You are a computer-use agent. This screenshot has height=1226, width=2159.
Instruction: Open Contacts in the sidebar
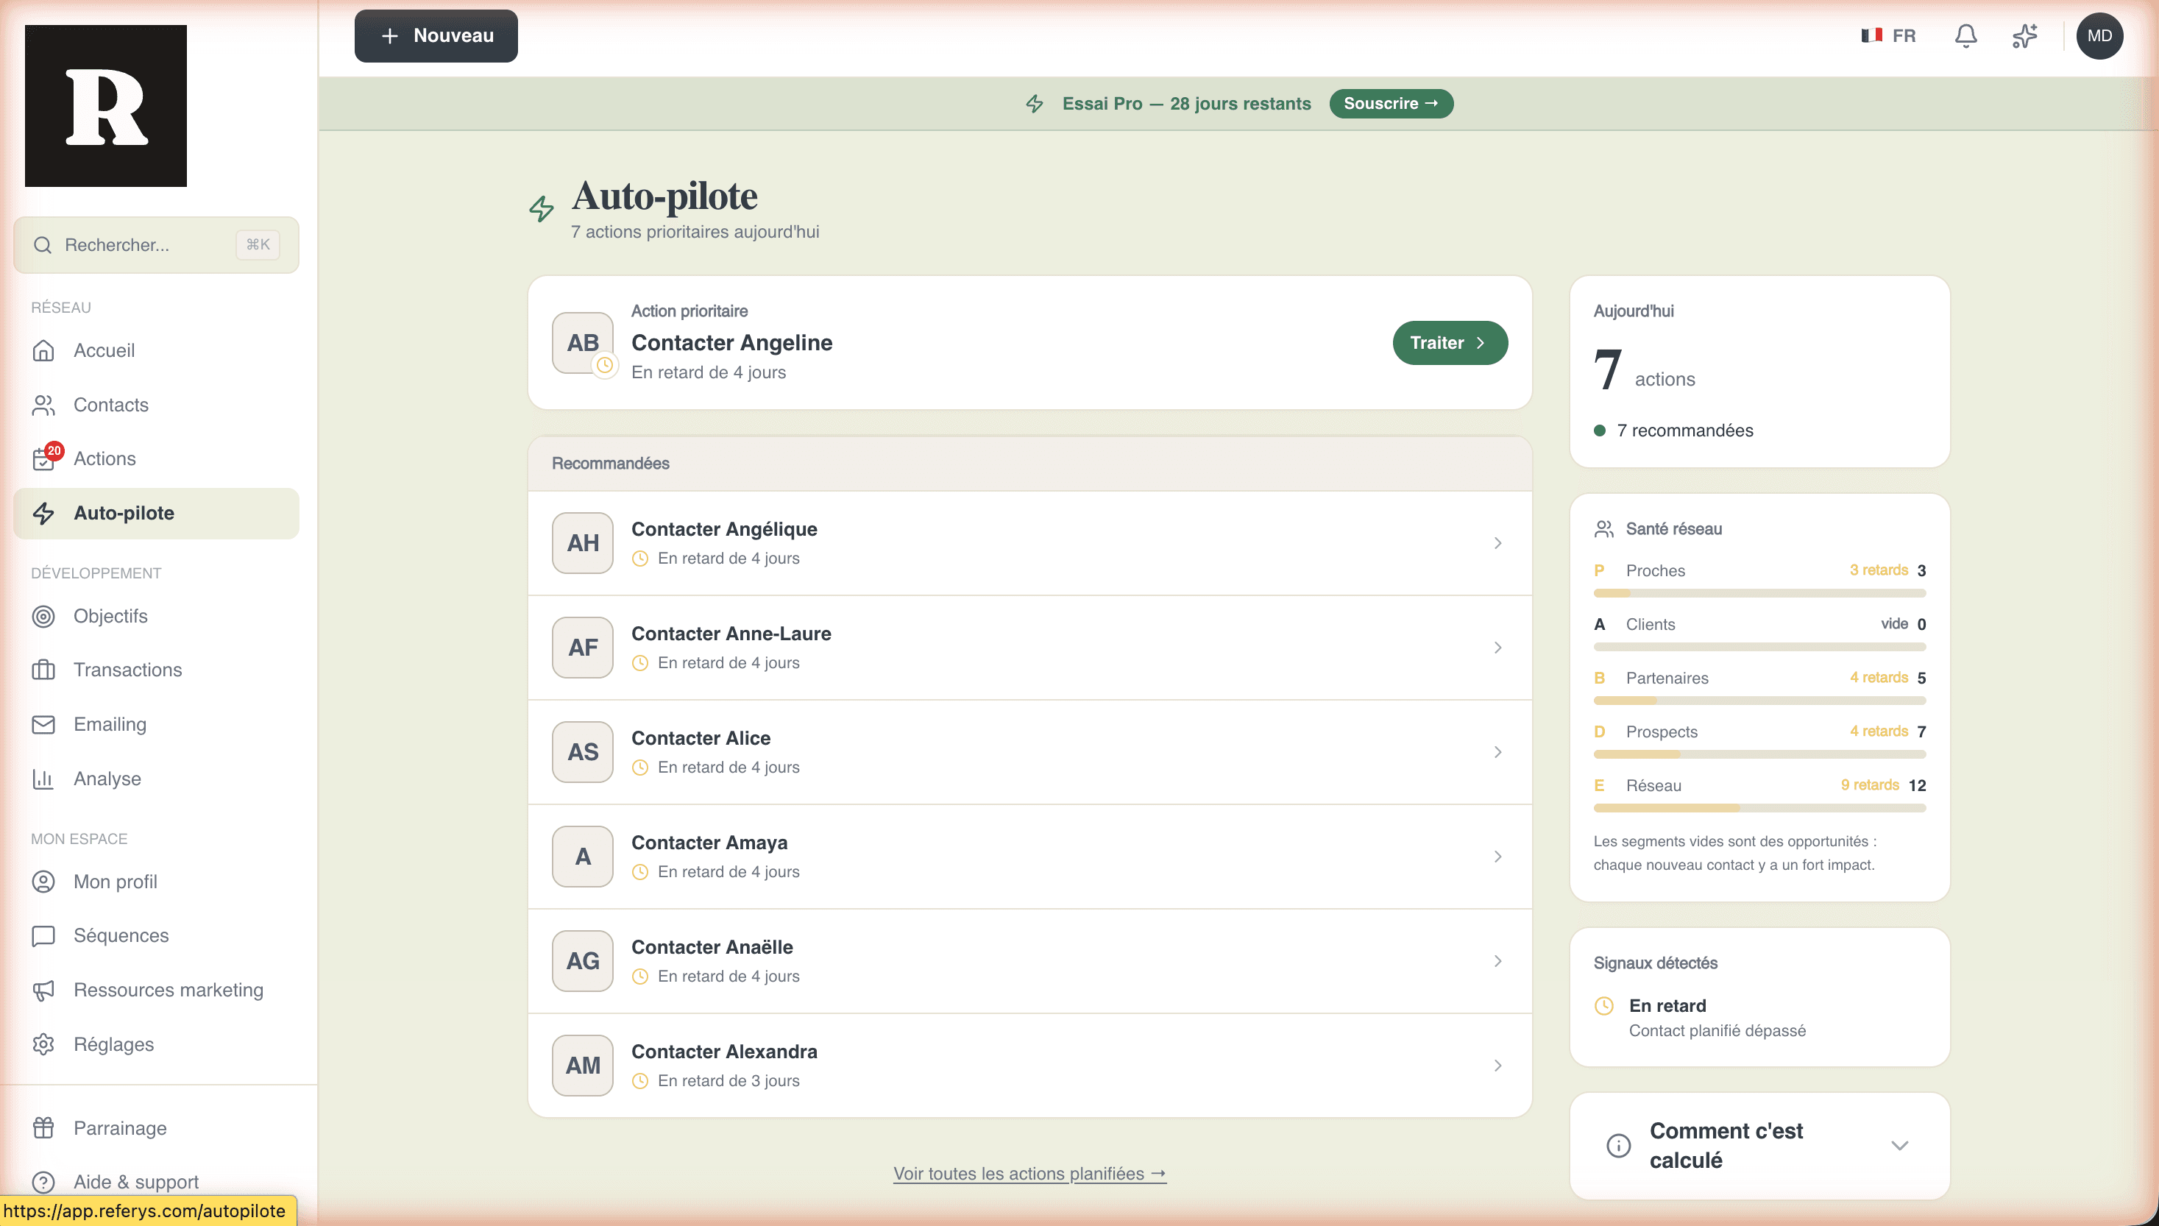(157, 405)
